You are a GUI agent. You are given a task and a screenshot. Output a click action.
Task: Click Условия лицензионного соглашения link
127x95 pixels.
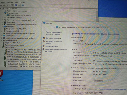pos(112,89)
